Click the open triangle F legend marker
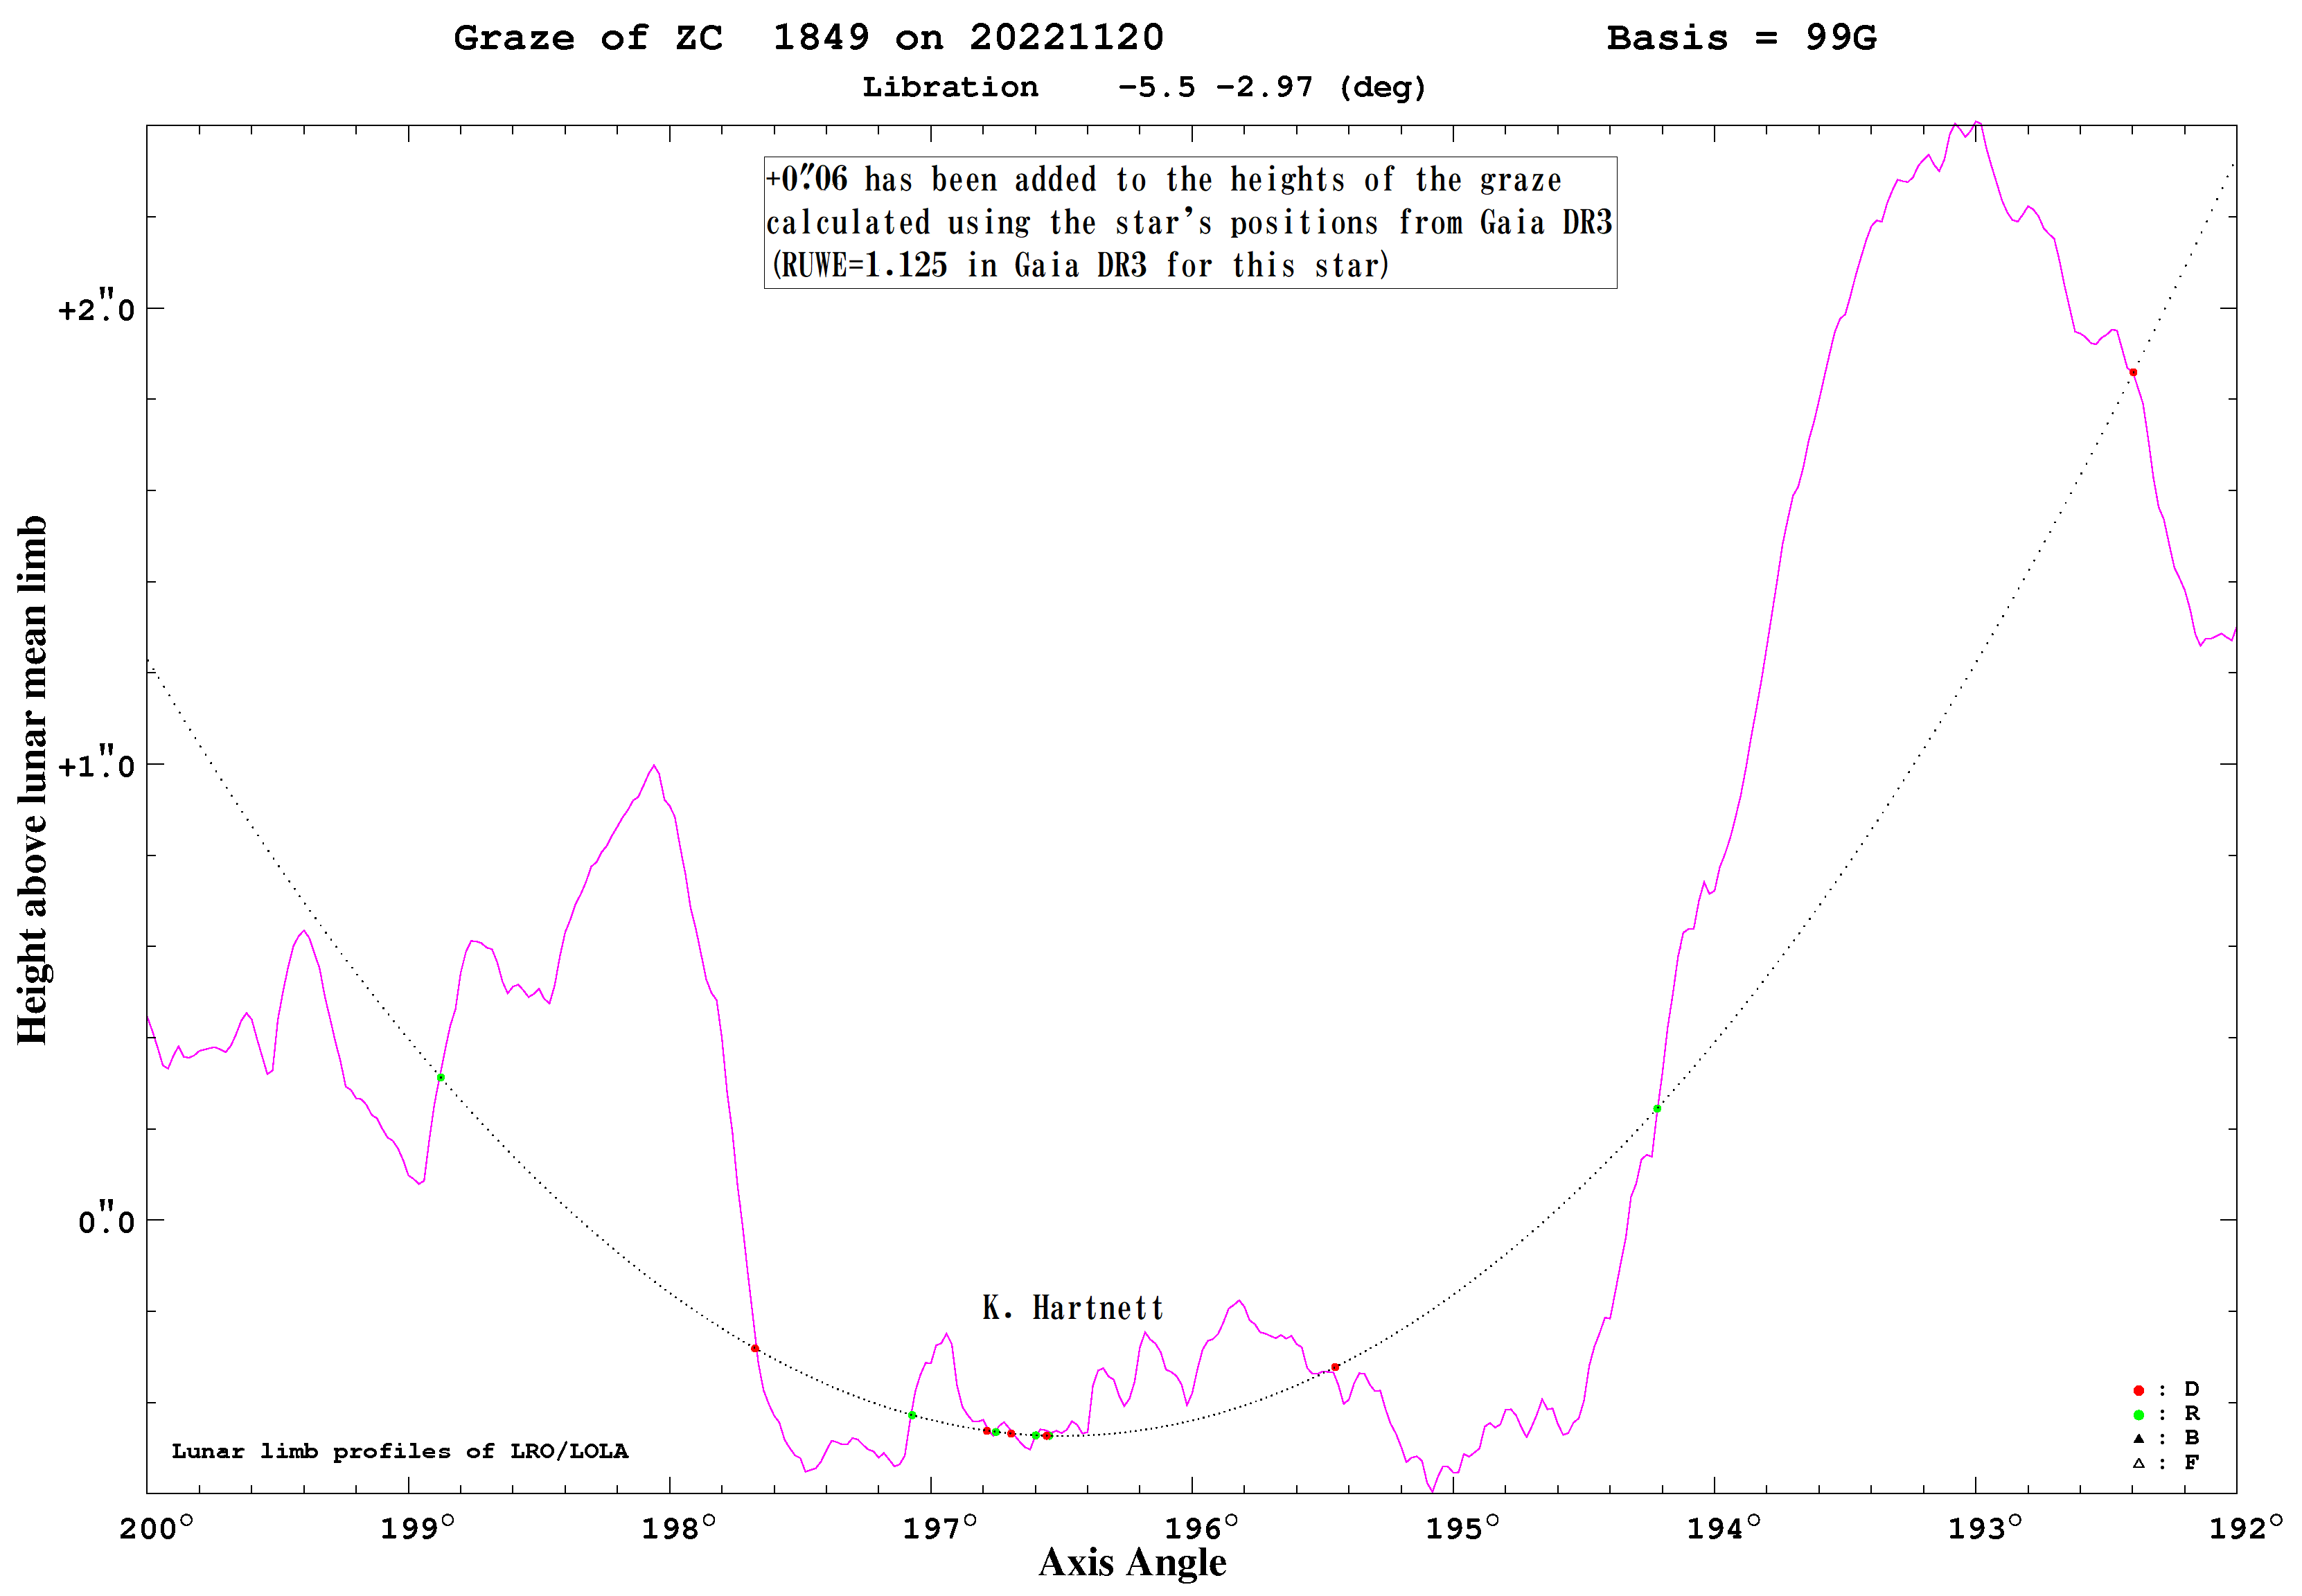Viewport: 2302px width, 1596px height. [x=2139, y=1463]
